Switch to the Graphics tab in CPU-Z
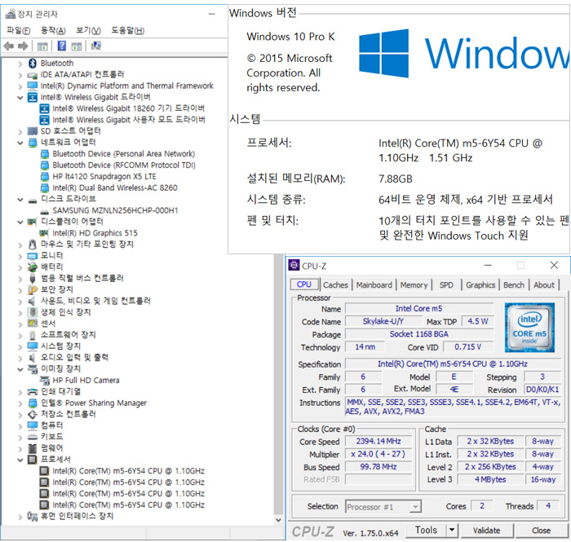The width and height of the screenshot is (571, 542). (480, 284)
